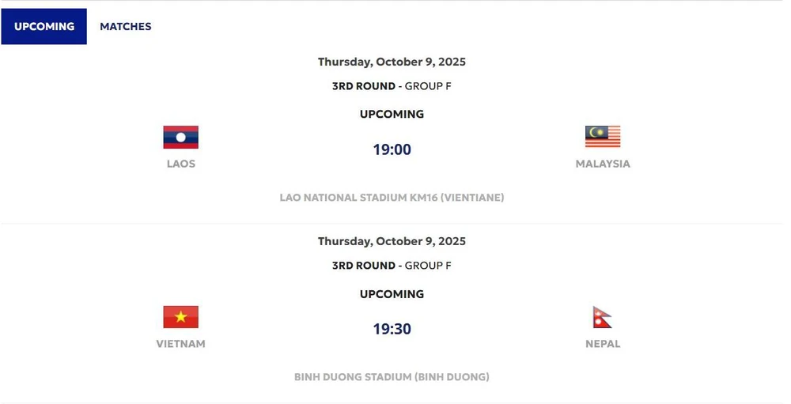Click the date above the Laos–Malaysia match
791x404 pixels.
[x=392, y=62]
